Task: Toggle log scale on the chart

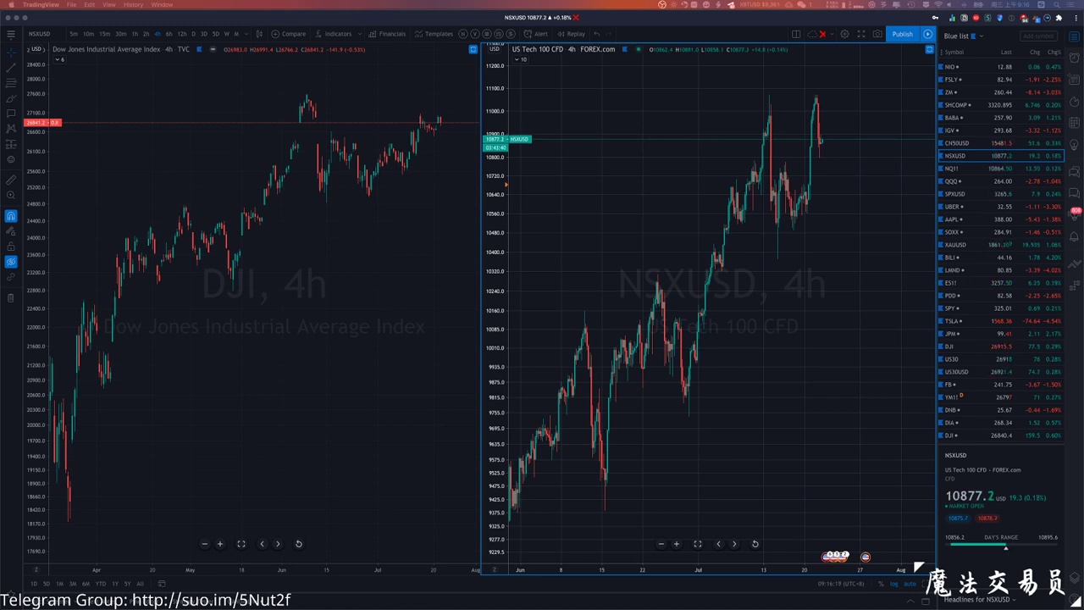Action: pyautogui.click(x=893, y=584)
